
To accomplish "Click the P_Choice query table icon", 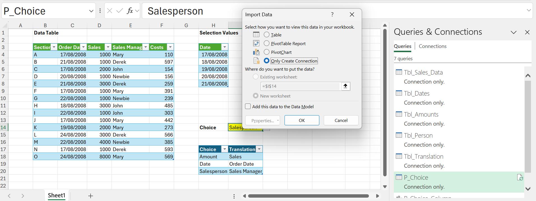I will [399, 177].
